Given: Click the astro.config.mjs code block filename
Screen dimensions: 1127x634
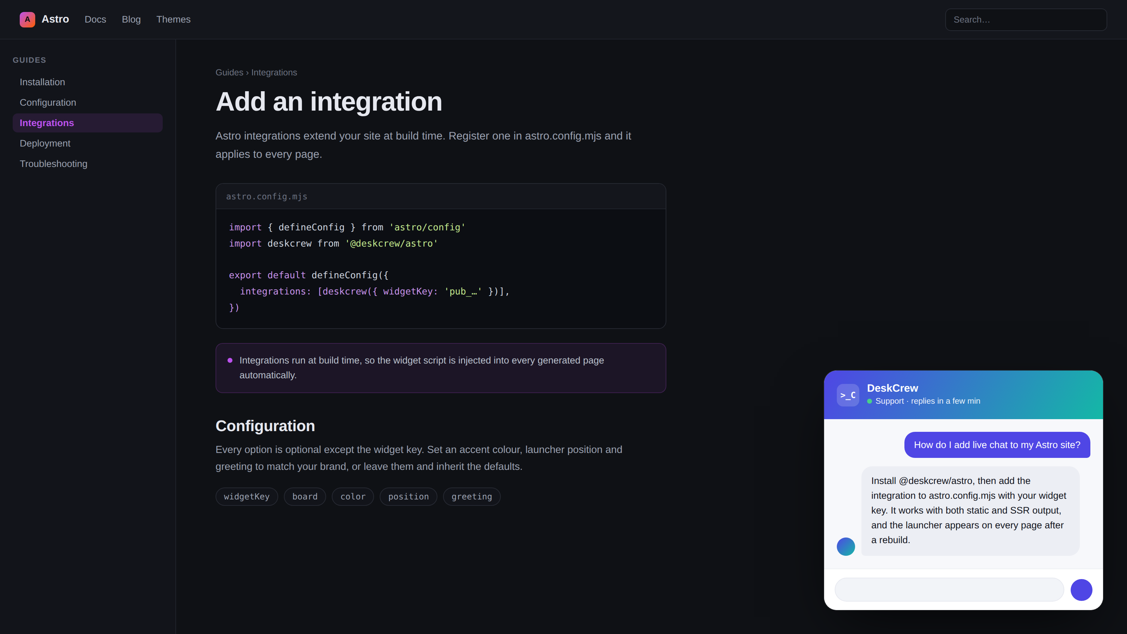Looking at the screenshot, I should coord(267,197).
